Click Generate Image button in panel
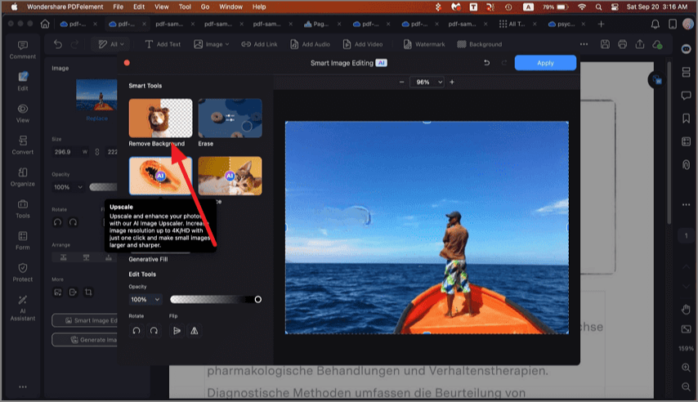The width and height of the screenshot is (698, 402). click(x=86, y=340)
